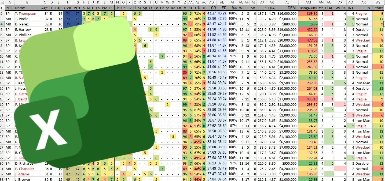Select the 36.23 CR cell

click(x=212, y=163)
